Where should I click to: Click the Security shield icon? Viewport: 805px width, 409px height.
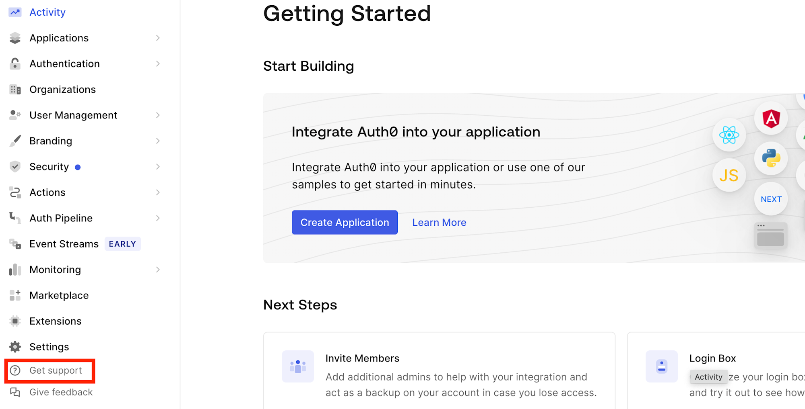click(x=15, y=167)
